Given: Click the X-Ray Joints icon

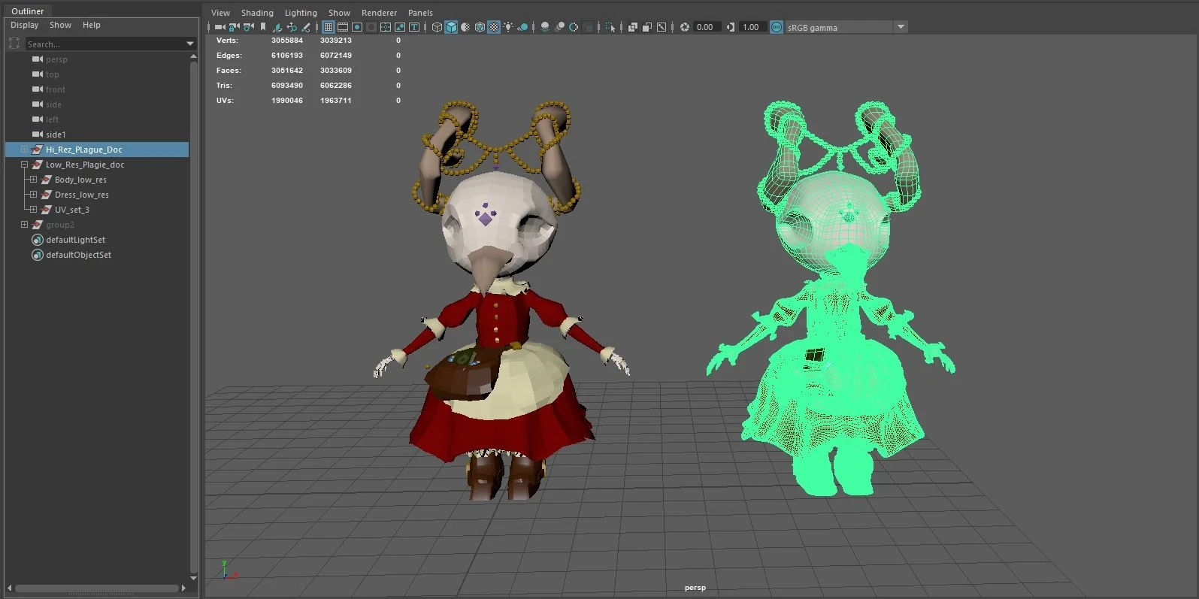Looking at the screenshot, I should [x=662, y=27].
